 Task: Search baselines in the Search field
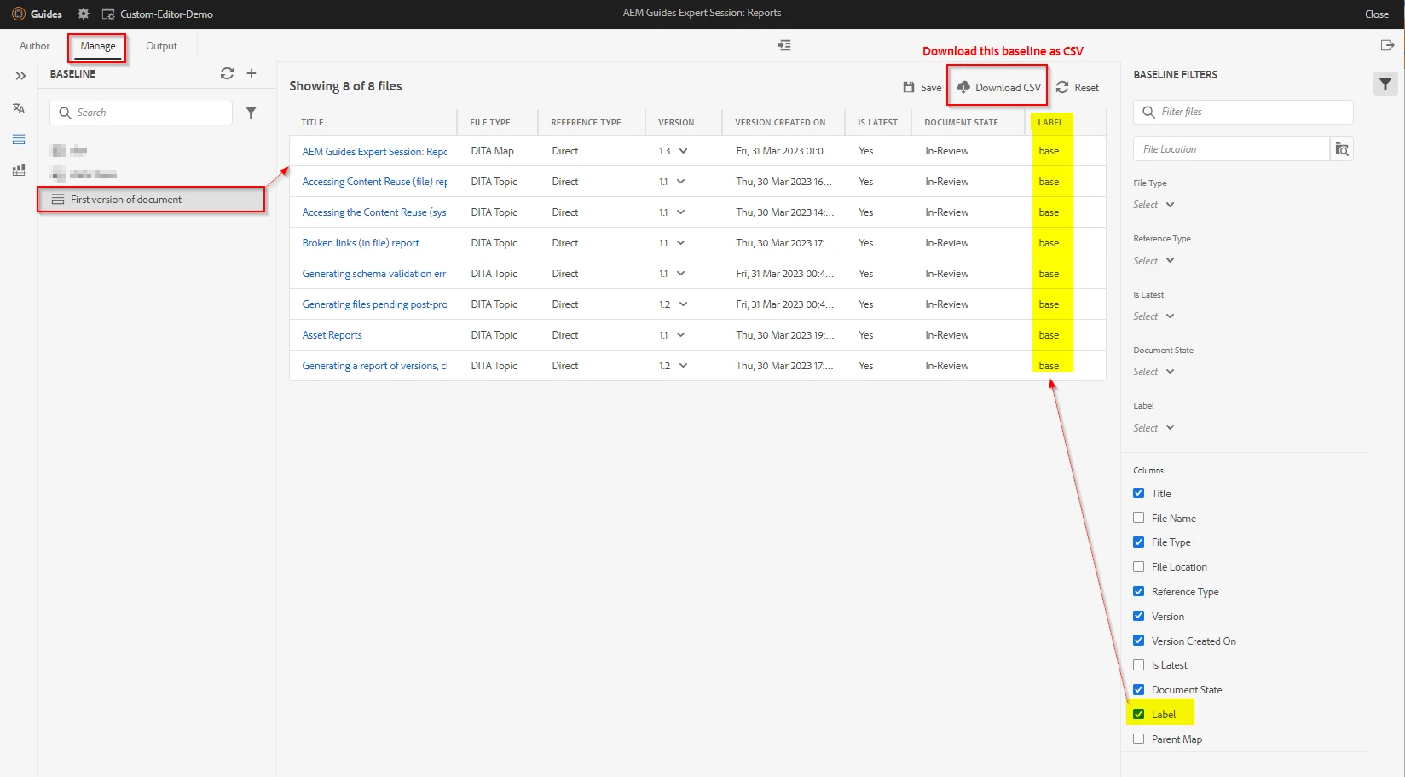pos(142,113)
